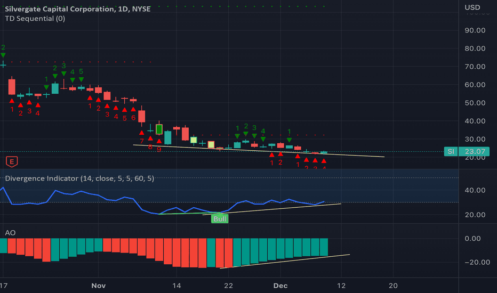Click the 50.00 price axis label

(475, 103)
